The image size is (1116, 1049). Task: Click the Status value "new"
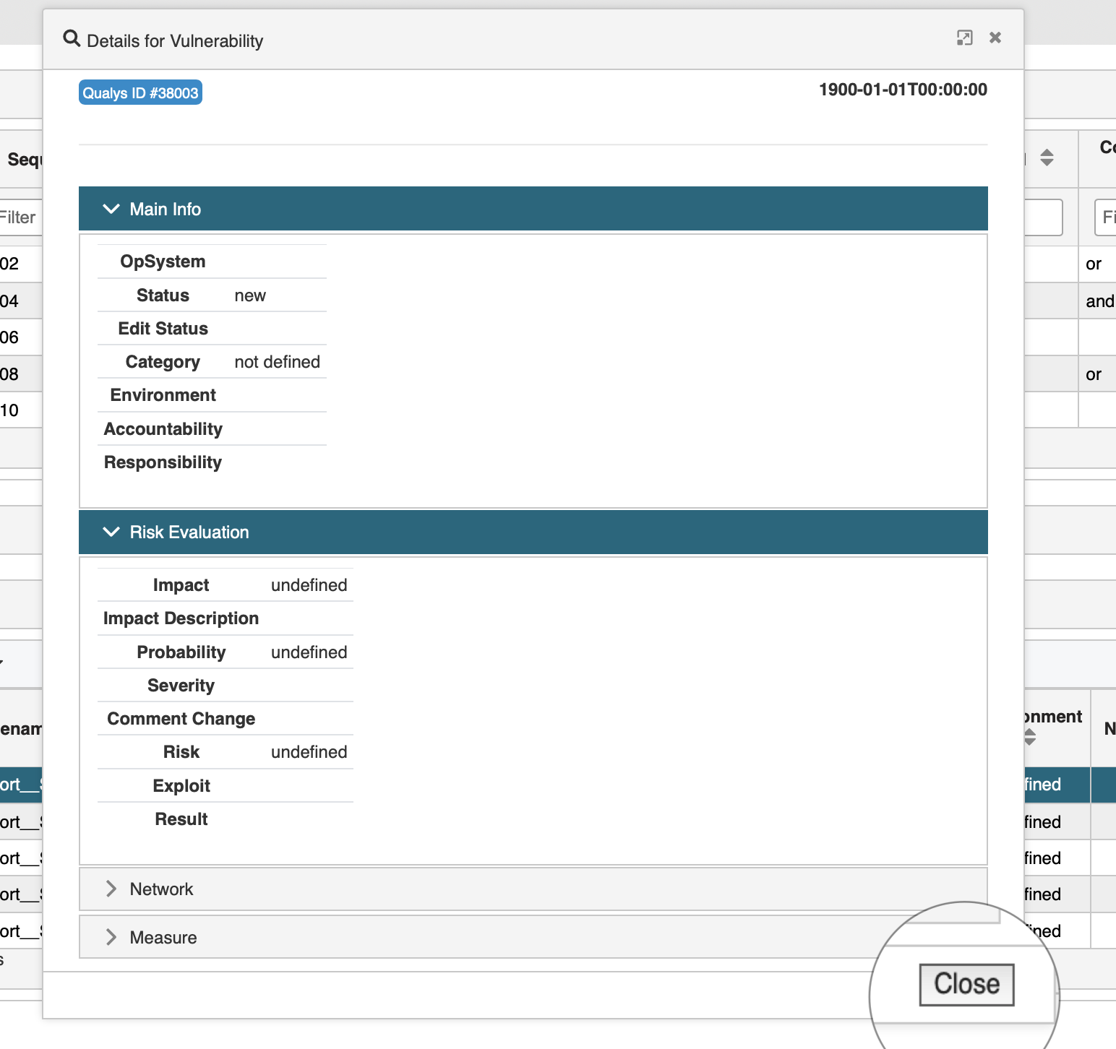click(250, 295)
